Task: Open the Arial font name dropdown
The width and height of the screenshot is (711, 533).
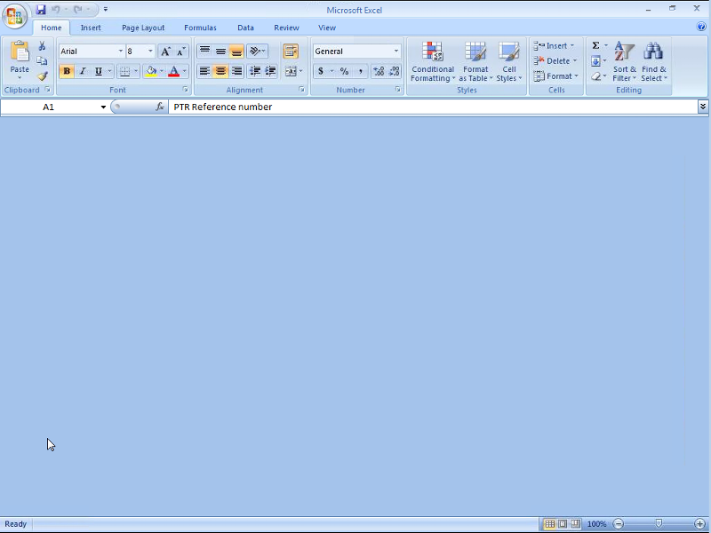Action: tap(121, 52)
